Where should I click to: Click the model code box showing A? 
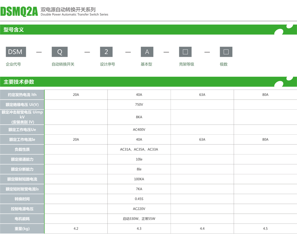point(147,52)
